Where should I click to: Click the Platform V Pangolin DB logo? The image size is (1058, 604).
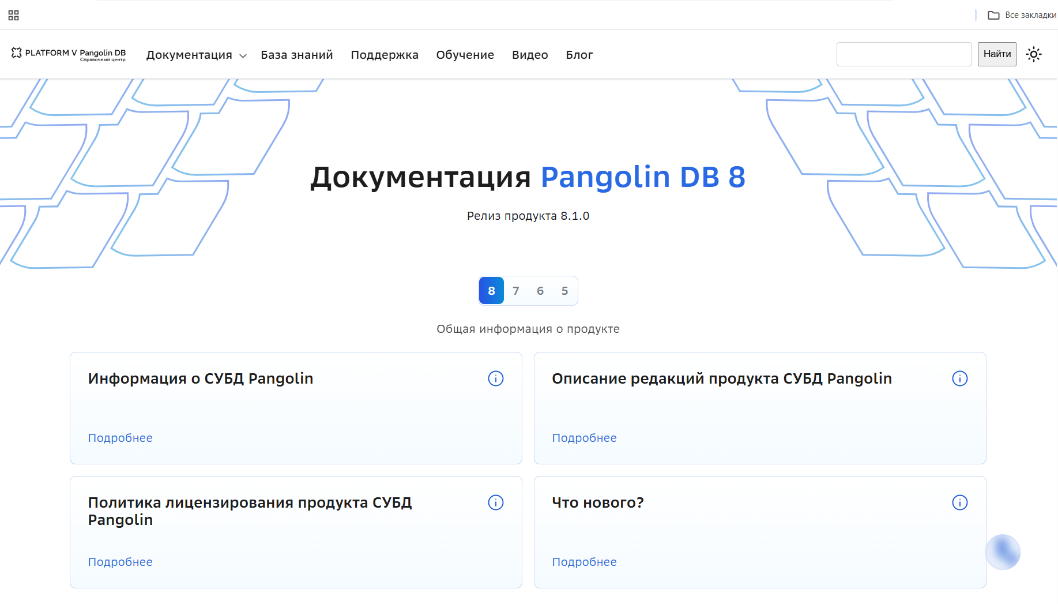coord(69,54)
